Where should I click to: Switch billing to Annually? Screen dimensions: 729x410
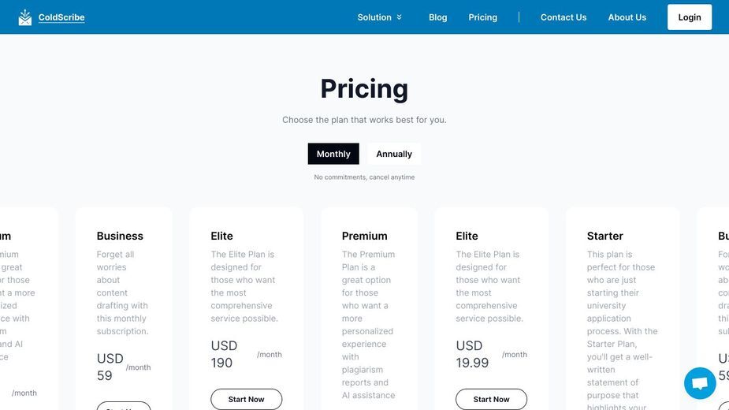click(x=394, y=154)
